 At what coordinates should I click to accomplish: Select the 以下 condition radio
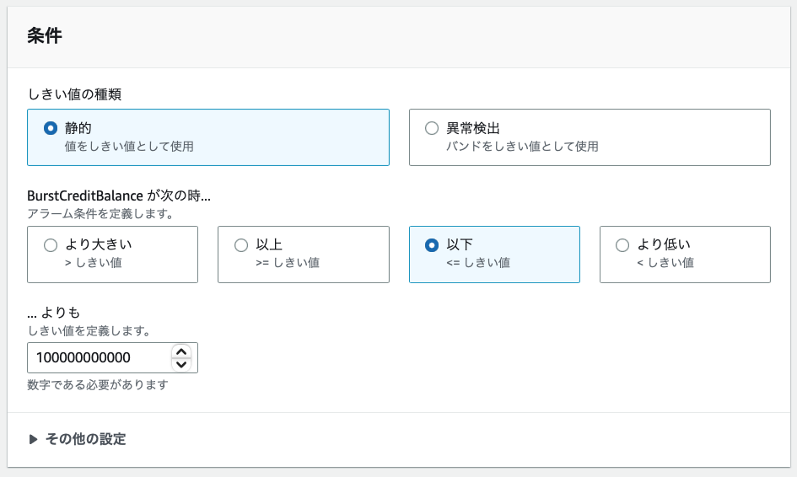(x=432, y=245)
